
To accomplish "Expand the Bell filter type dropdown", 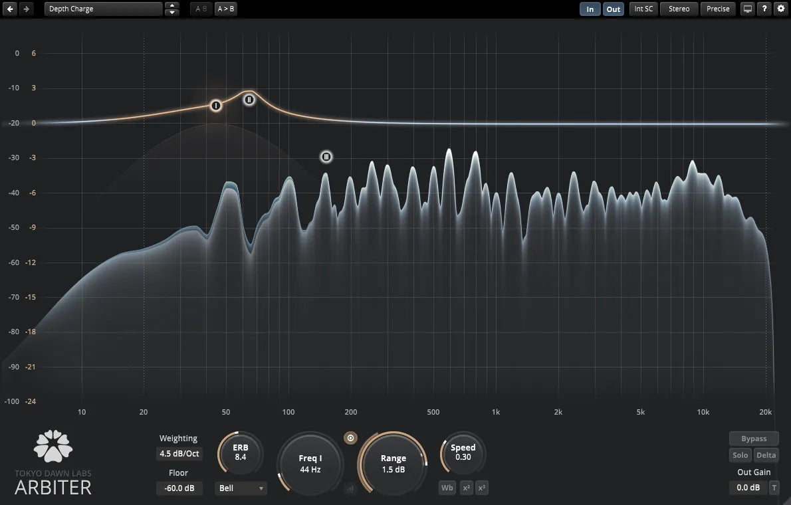I will click(x=241, y=488).
